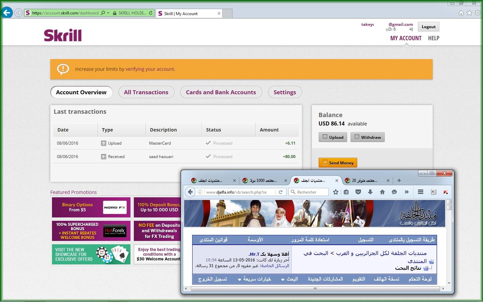This screenshot has width=483, height=302.
Task: Click the Internet Explorer back arrow
Action: [x=7, y=13]
